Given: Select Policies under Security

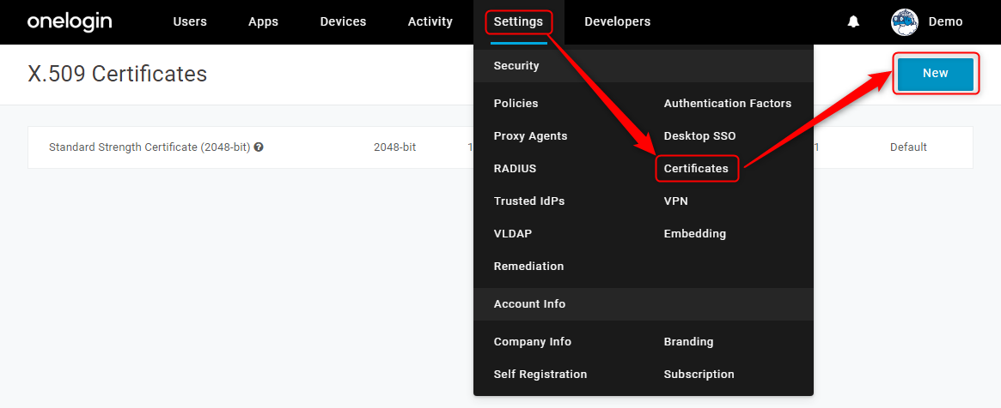Looking at the screenshot, I should (x=516, y=103).
